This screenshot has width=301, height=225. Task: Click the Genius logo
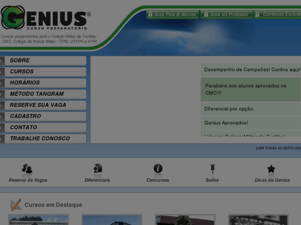[x=46, y=18]
